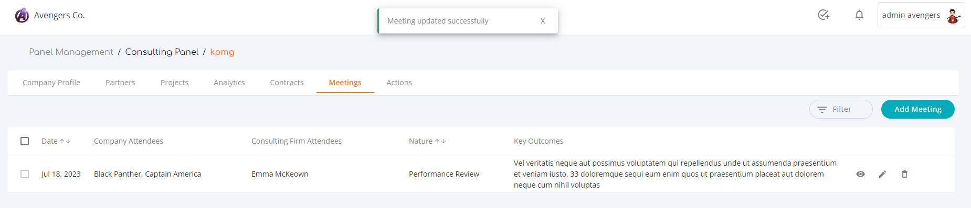Click the admin avengers avatar image
Viewport: 971px width, 208px height.
click(953, 16)
